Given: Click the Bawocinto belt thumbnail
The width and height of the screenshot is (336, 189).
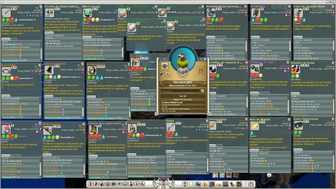Looking at the screenshot, I should pos(6,71).
